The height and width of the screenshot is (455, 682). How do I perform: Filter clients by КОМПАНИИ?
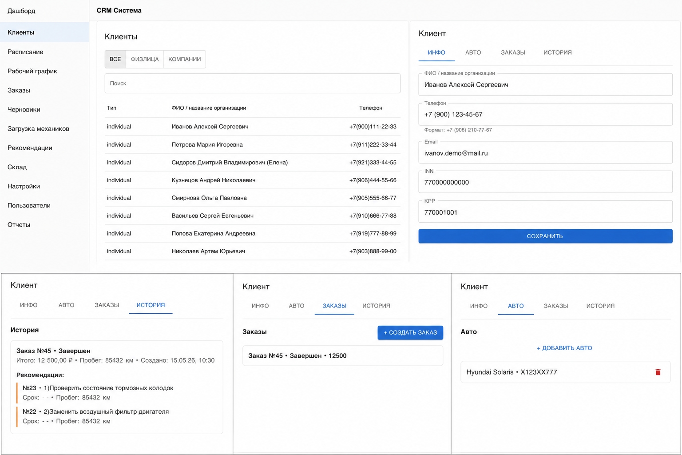coord(185,59)
